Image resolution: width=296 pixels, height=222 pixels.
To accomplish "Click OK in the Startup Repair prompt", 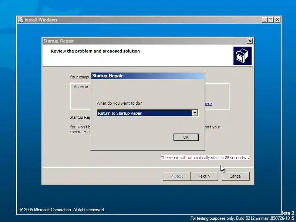I will coord(186,137).
